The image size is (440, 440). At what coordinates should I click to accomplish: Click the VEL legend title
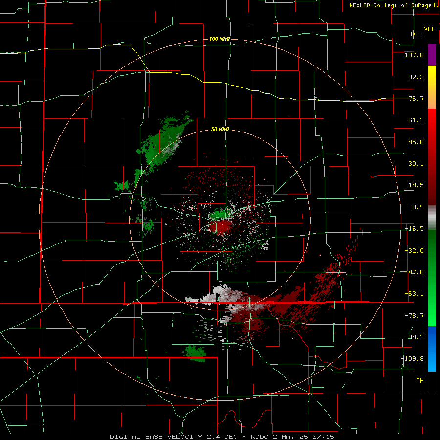(x=429, y=29)
